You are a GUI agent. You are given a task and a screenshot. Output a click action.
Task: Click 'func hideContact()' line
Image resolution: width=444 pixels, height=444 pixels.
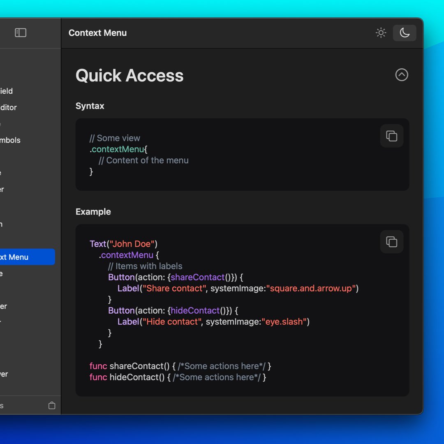(178, 377)
